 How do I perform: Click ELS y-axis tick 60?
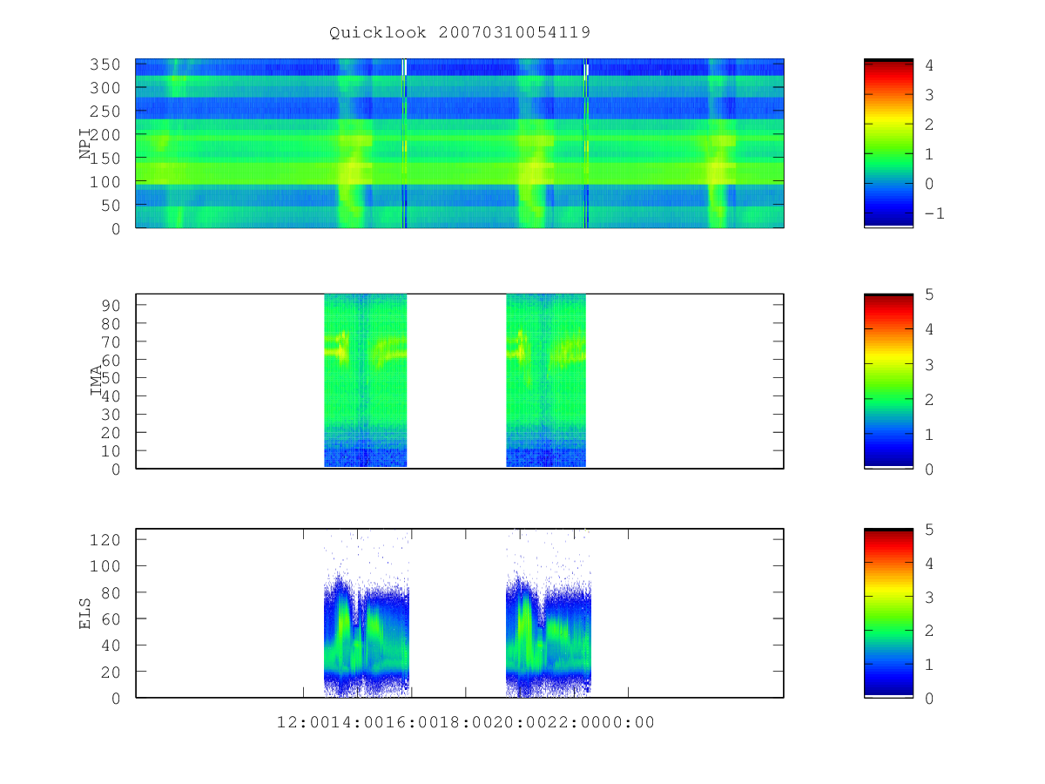click(x=113, y=618)
